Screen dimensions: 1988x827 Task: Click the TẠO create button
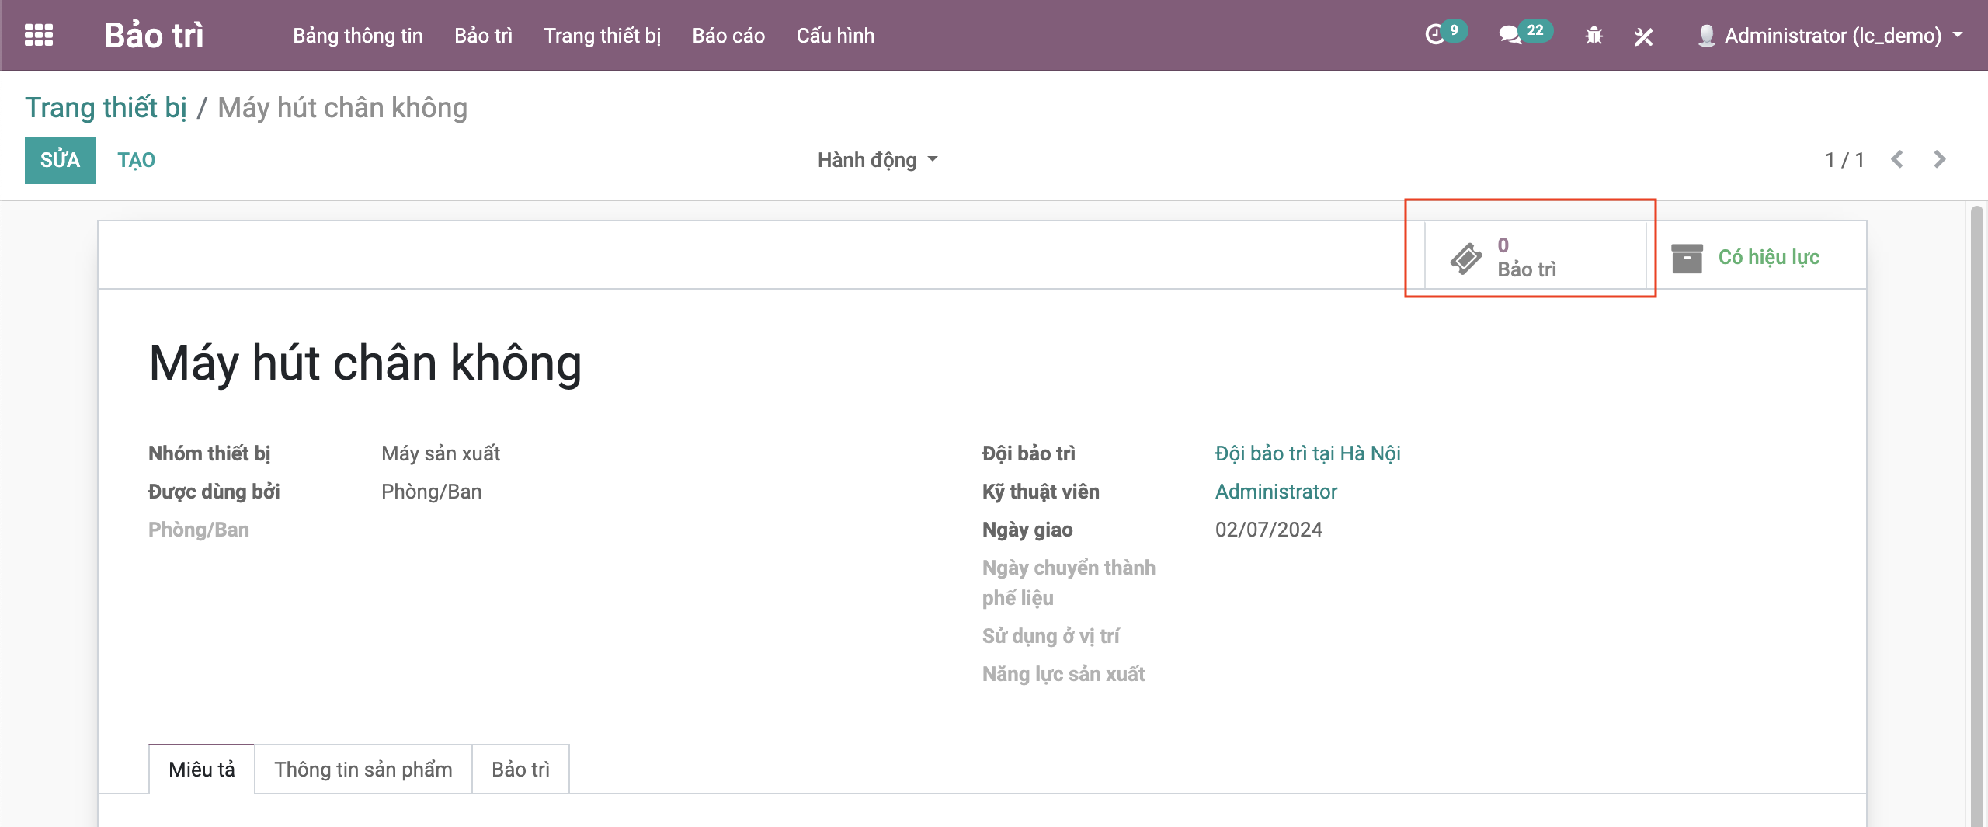[x=136, y=160]
